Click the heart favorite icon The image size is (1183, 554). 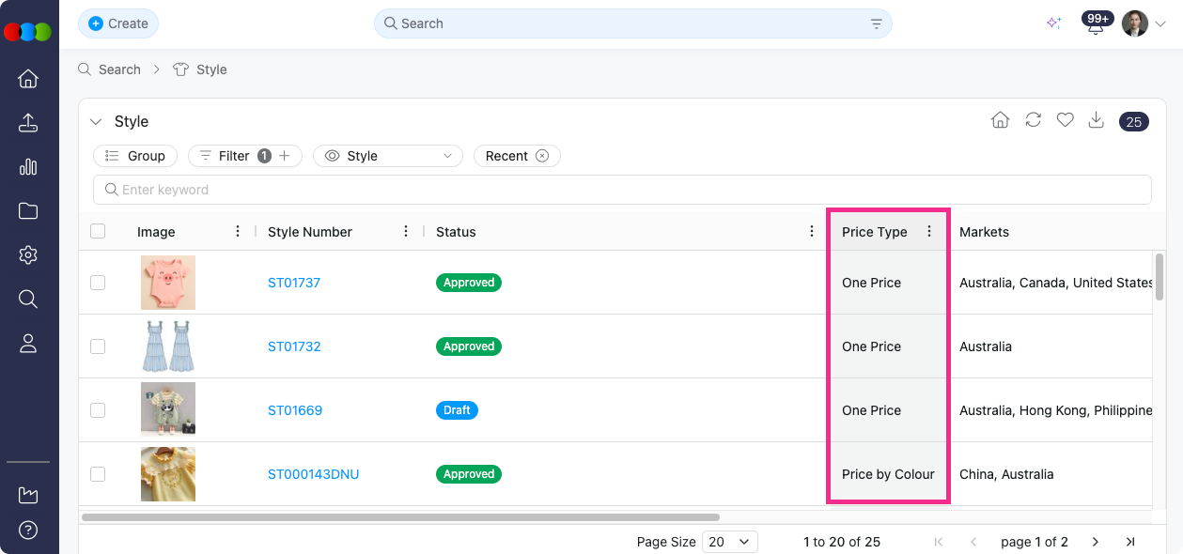point(1065,120)
